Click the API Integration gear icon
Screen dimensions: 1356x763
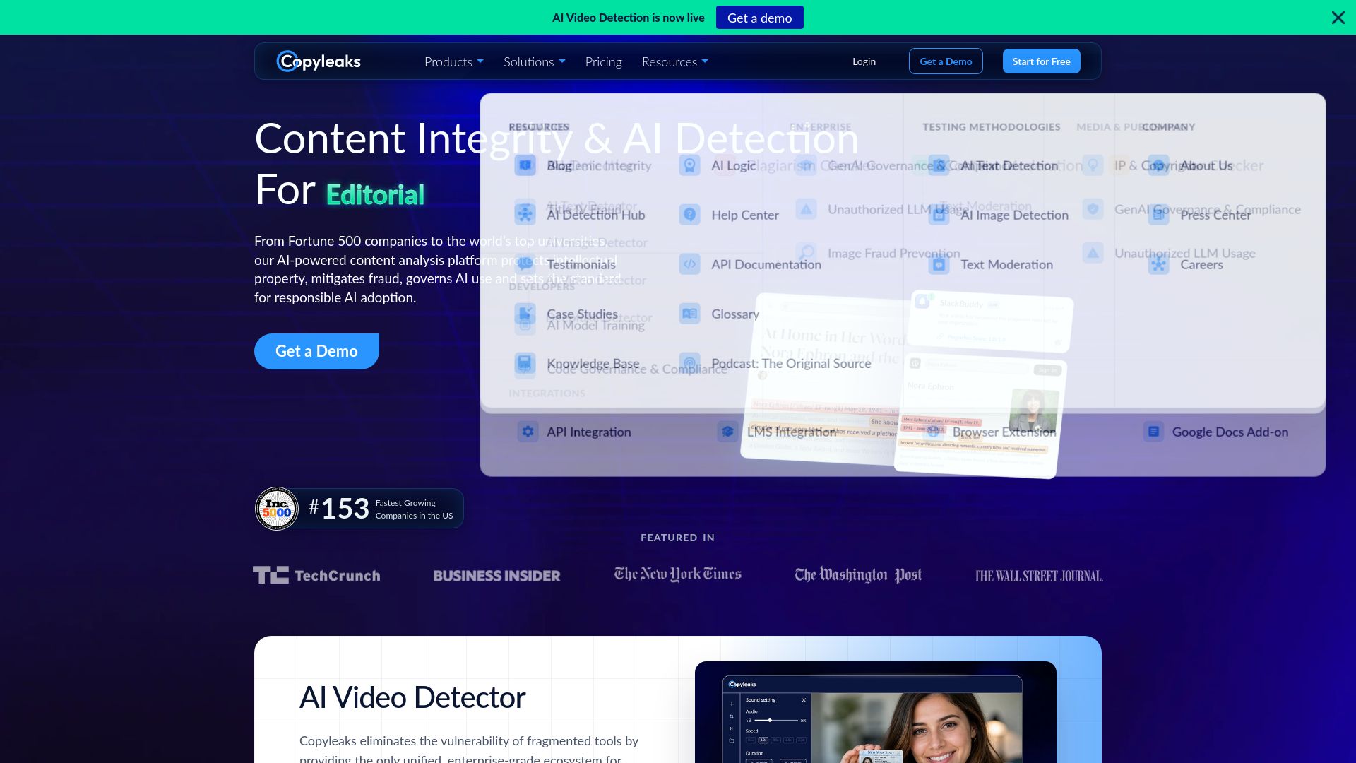click(528, 432)
